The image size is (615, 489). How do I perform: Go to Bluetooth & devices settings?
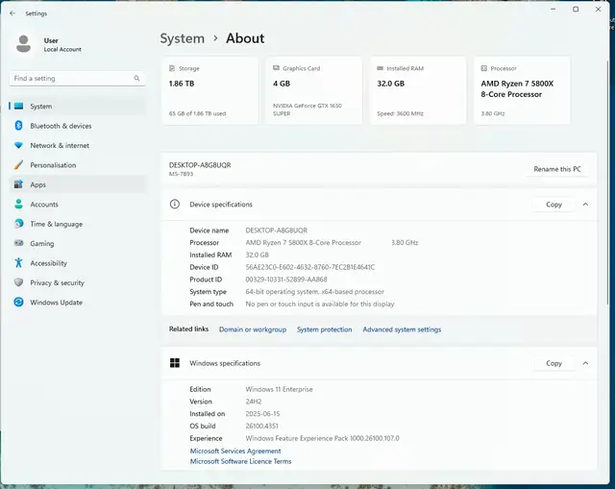tap(61, 126)
